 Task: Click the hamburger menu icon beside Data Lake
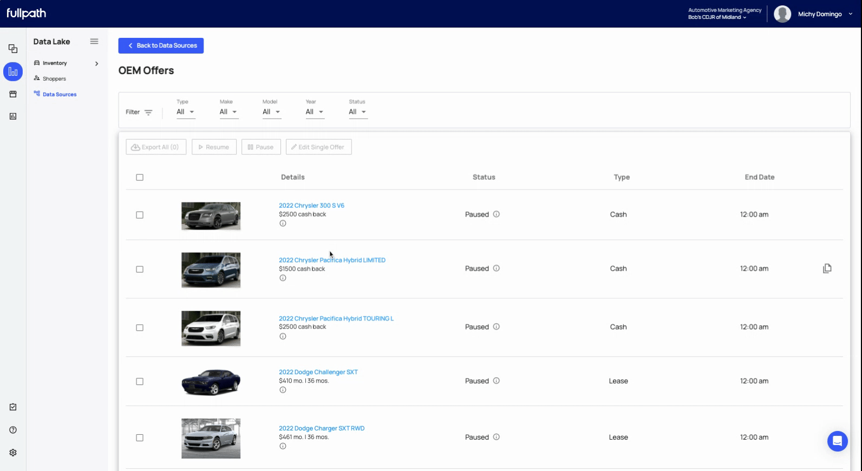click(94, 42)
